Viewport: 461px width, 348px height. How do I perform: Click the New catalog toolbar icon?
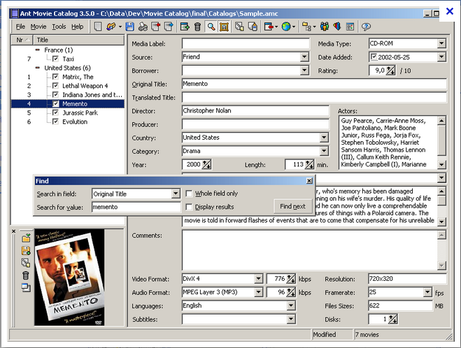[98, 27]
